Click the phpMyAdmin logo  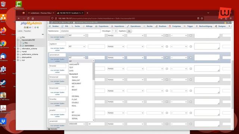click(x=31, y=23)
